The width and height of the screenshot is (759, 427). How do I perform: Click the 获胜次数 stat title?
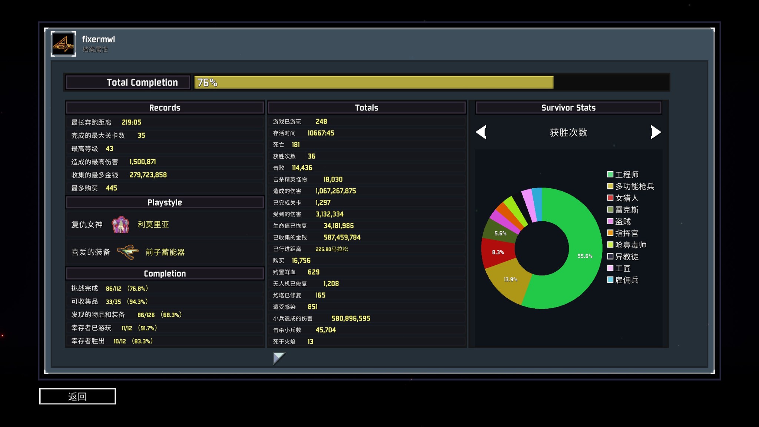pyautogui.click(x=568, y=132)
